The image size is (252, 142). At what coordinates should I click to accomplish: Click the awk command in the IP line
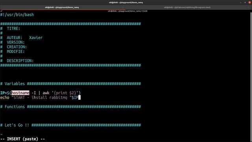[46, 93]
